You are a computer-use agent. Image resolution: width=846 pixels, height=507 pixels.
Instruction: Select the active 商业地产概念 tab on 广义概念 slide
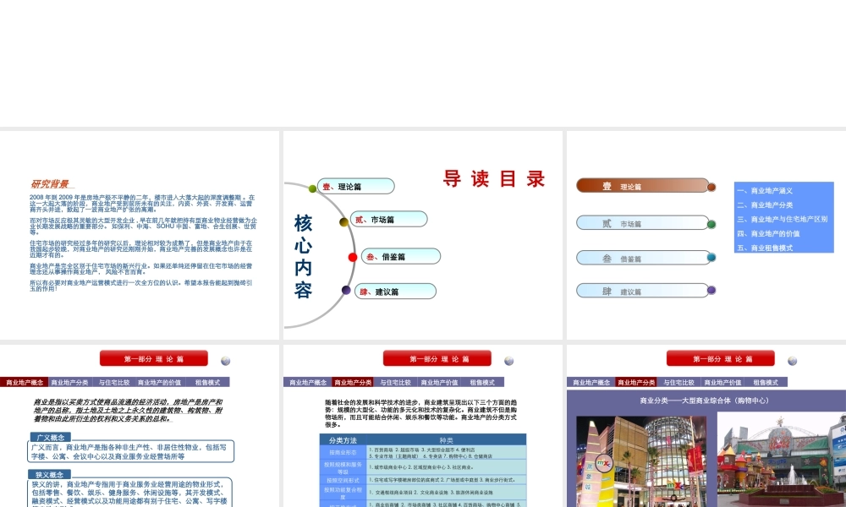tap(25, 382)
